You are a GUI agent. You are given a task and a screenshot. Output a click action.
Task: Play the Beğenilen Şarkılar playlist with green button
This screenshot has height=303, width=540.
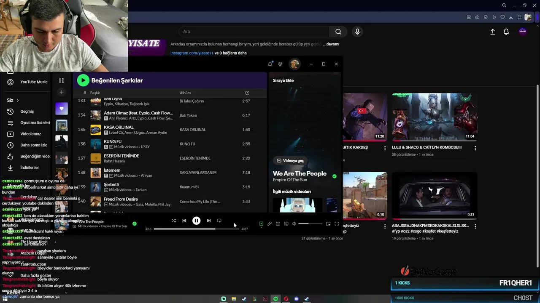point(83,80)
